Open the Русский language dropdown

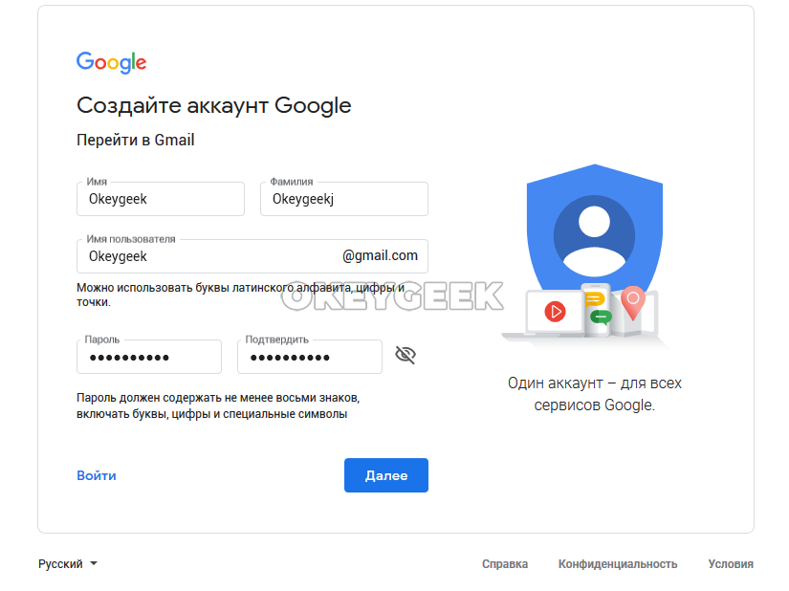click(x=68, y=564)
